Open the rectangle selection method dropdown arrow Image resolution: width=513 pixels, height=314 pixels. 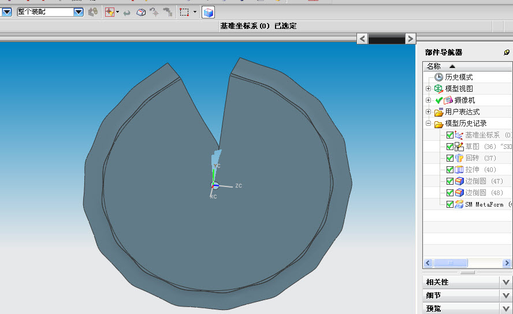[195, 12]
